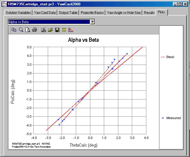
Task: Print the Alpha vs Beta chart
Action: [35, 30]
